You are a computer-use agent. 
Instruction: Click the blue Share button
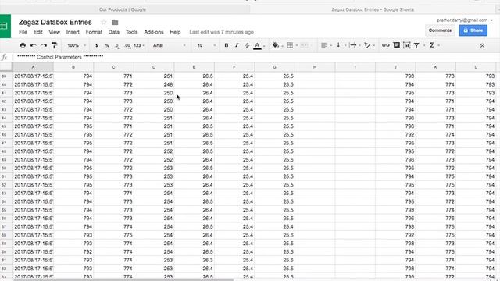tap(473, 30)
